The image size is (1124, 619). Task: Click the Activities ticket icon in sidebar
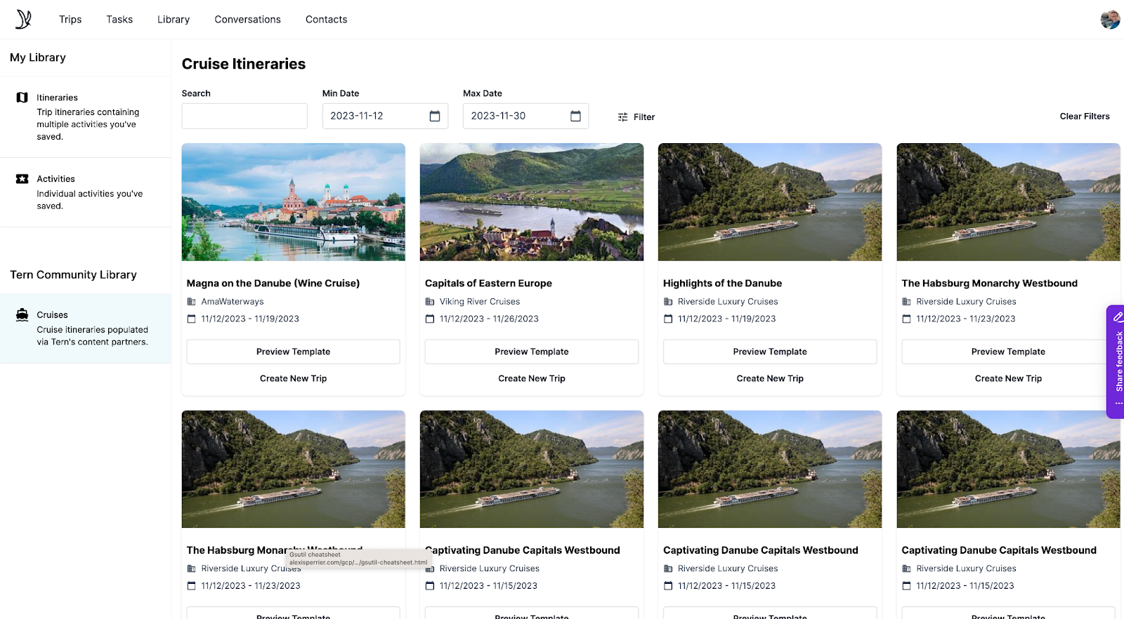pyautogui.click(x=22, y=179)
